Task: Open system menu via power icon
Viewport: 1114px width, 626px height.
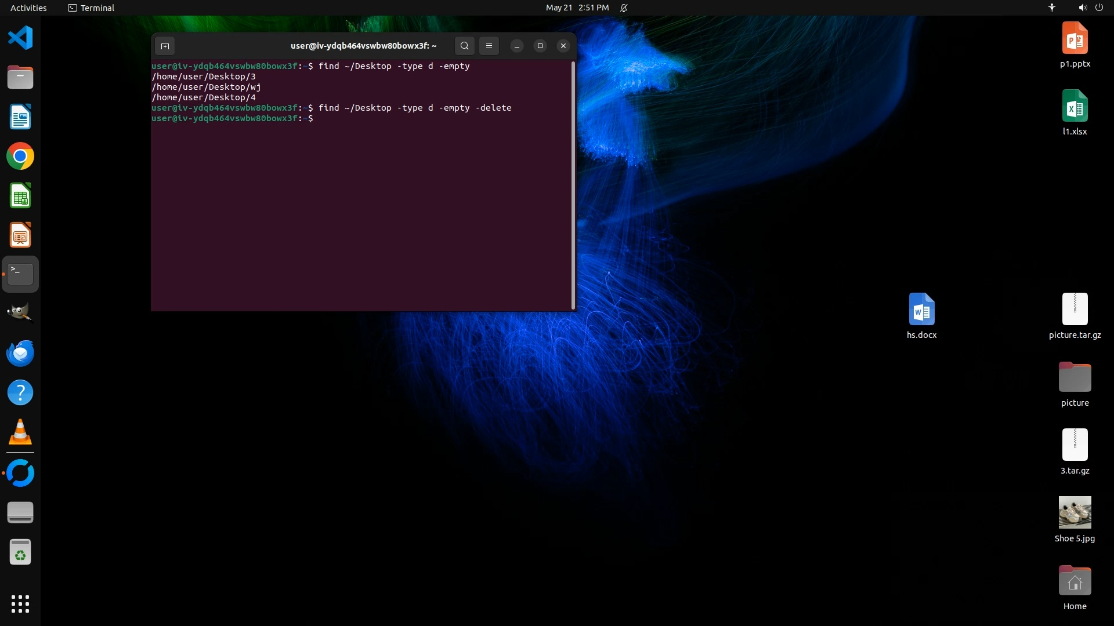Action: 1099,8
